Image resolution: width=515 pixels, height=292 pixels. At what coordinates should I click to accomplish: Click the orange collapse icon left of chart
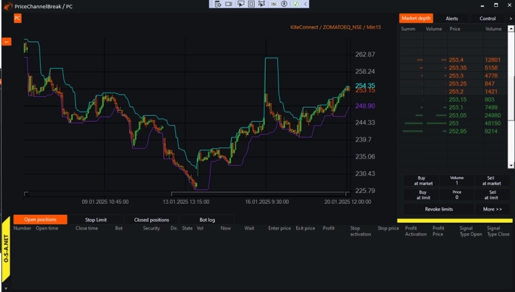pyautogui.click(x=7, y=42)
